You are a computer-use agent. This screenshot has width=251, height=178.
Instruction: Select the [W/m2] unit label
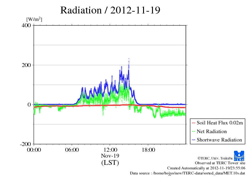tap(34, 19)
